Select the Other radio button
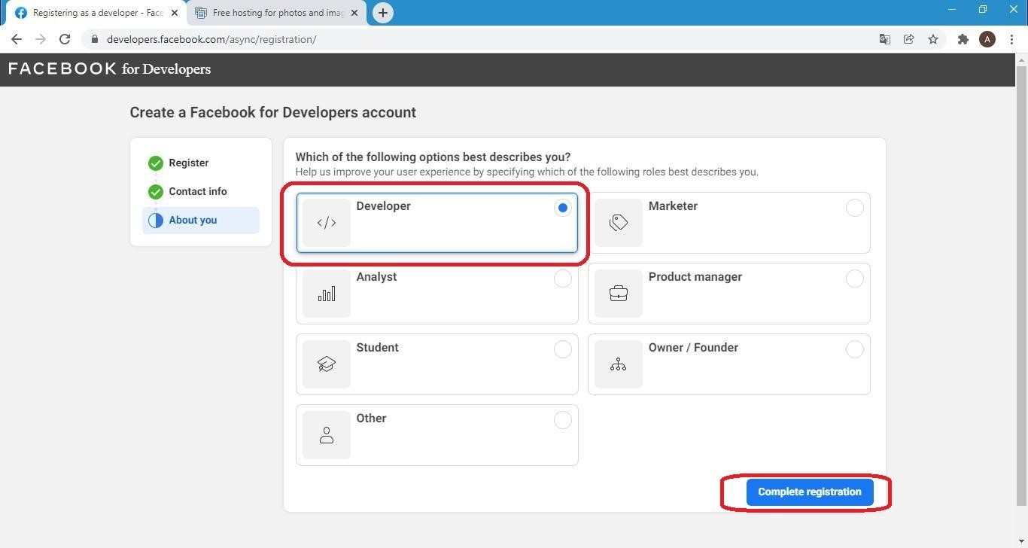Image resolution: width=1028 pixels, height=548 pixels. pyautogui.click(x=562, y=420)
